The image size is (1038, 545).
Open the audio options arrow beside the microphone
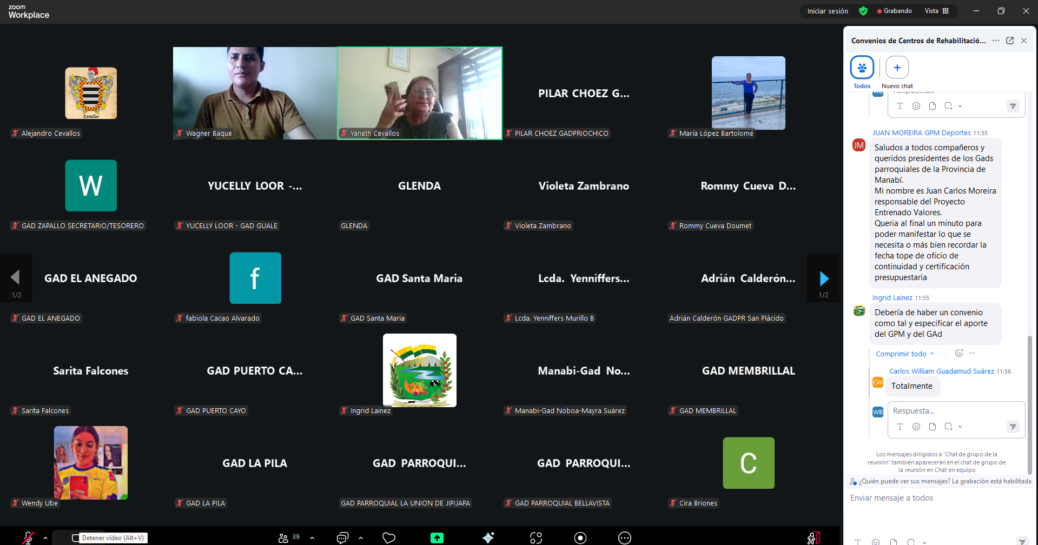coord(45,538)
